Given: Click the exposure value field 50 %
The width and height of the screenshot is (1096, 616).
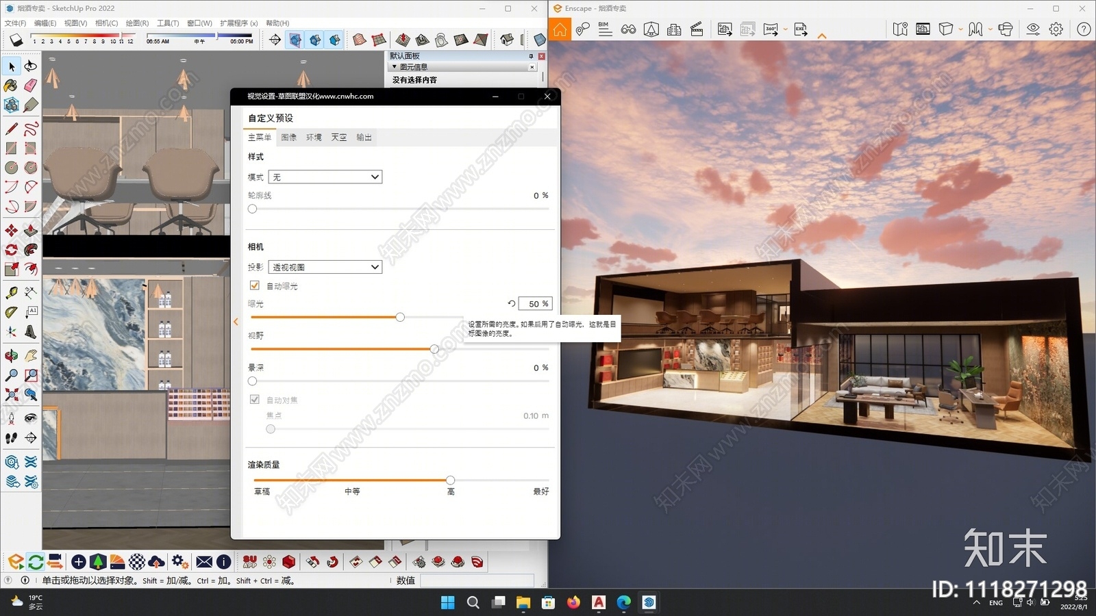Looking at the screenshot, I should tap(535, 303).
